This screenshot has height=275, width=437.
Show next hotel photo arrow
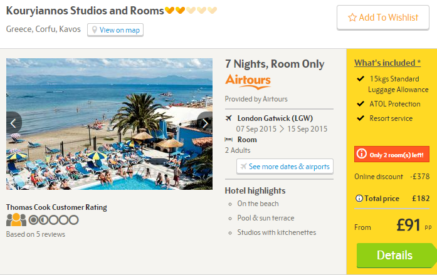tap(204, 123)
